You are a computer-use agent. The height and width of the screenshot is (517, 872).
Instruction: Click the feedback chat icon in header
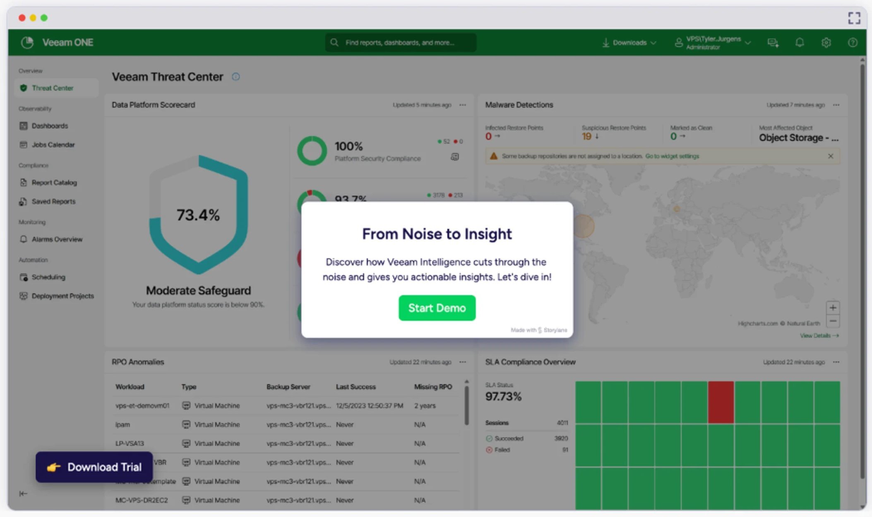point(773,43)
